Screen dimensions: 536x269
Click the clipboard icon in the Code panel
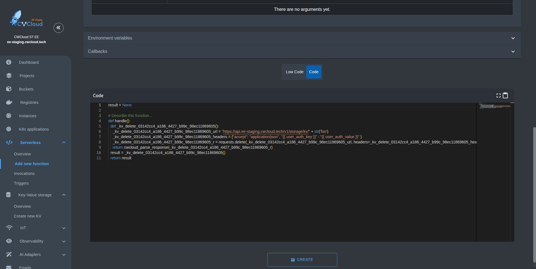505,96
